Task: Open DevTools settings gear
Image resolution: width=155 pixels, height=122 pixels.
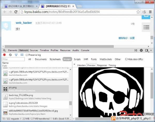Action: (141, 50)
